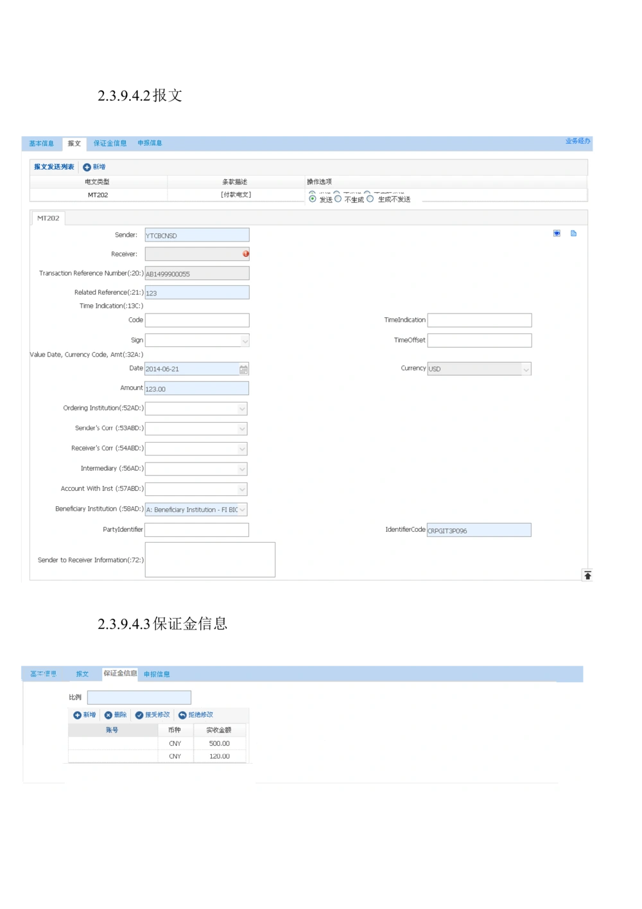Click the 拒绝修改 undo icon
This screenshot has width=642, height=909.
coord(182,715)
